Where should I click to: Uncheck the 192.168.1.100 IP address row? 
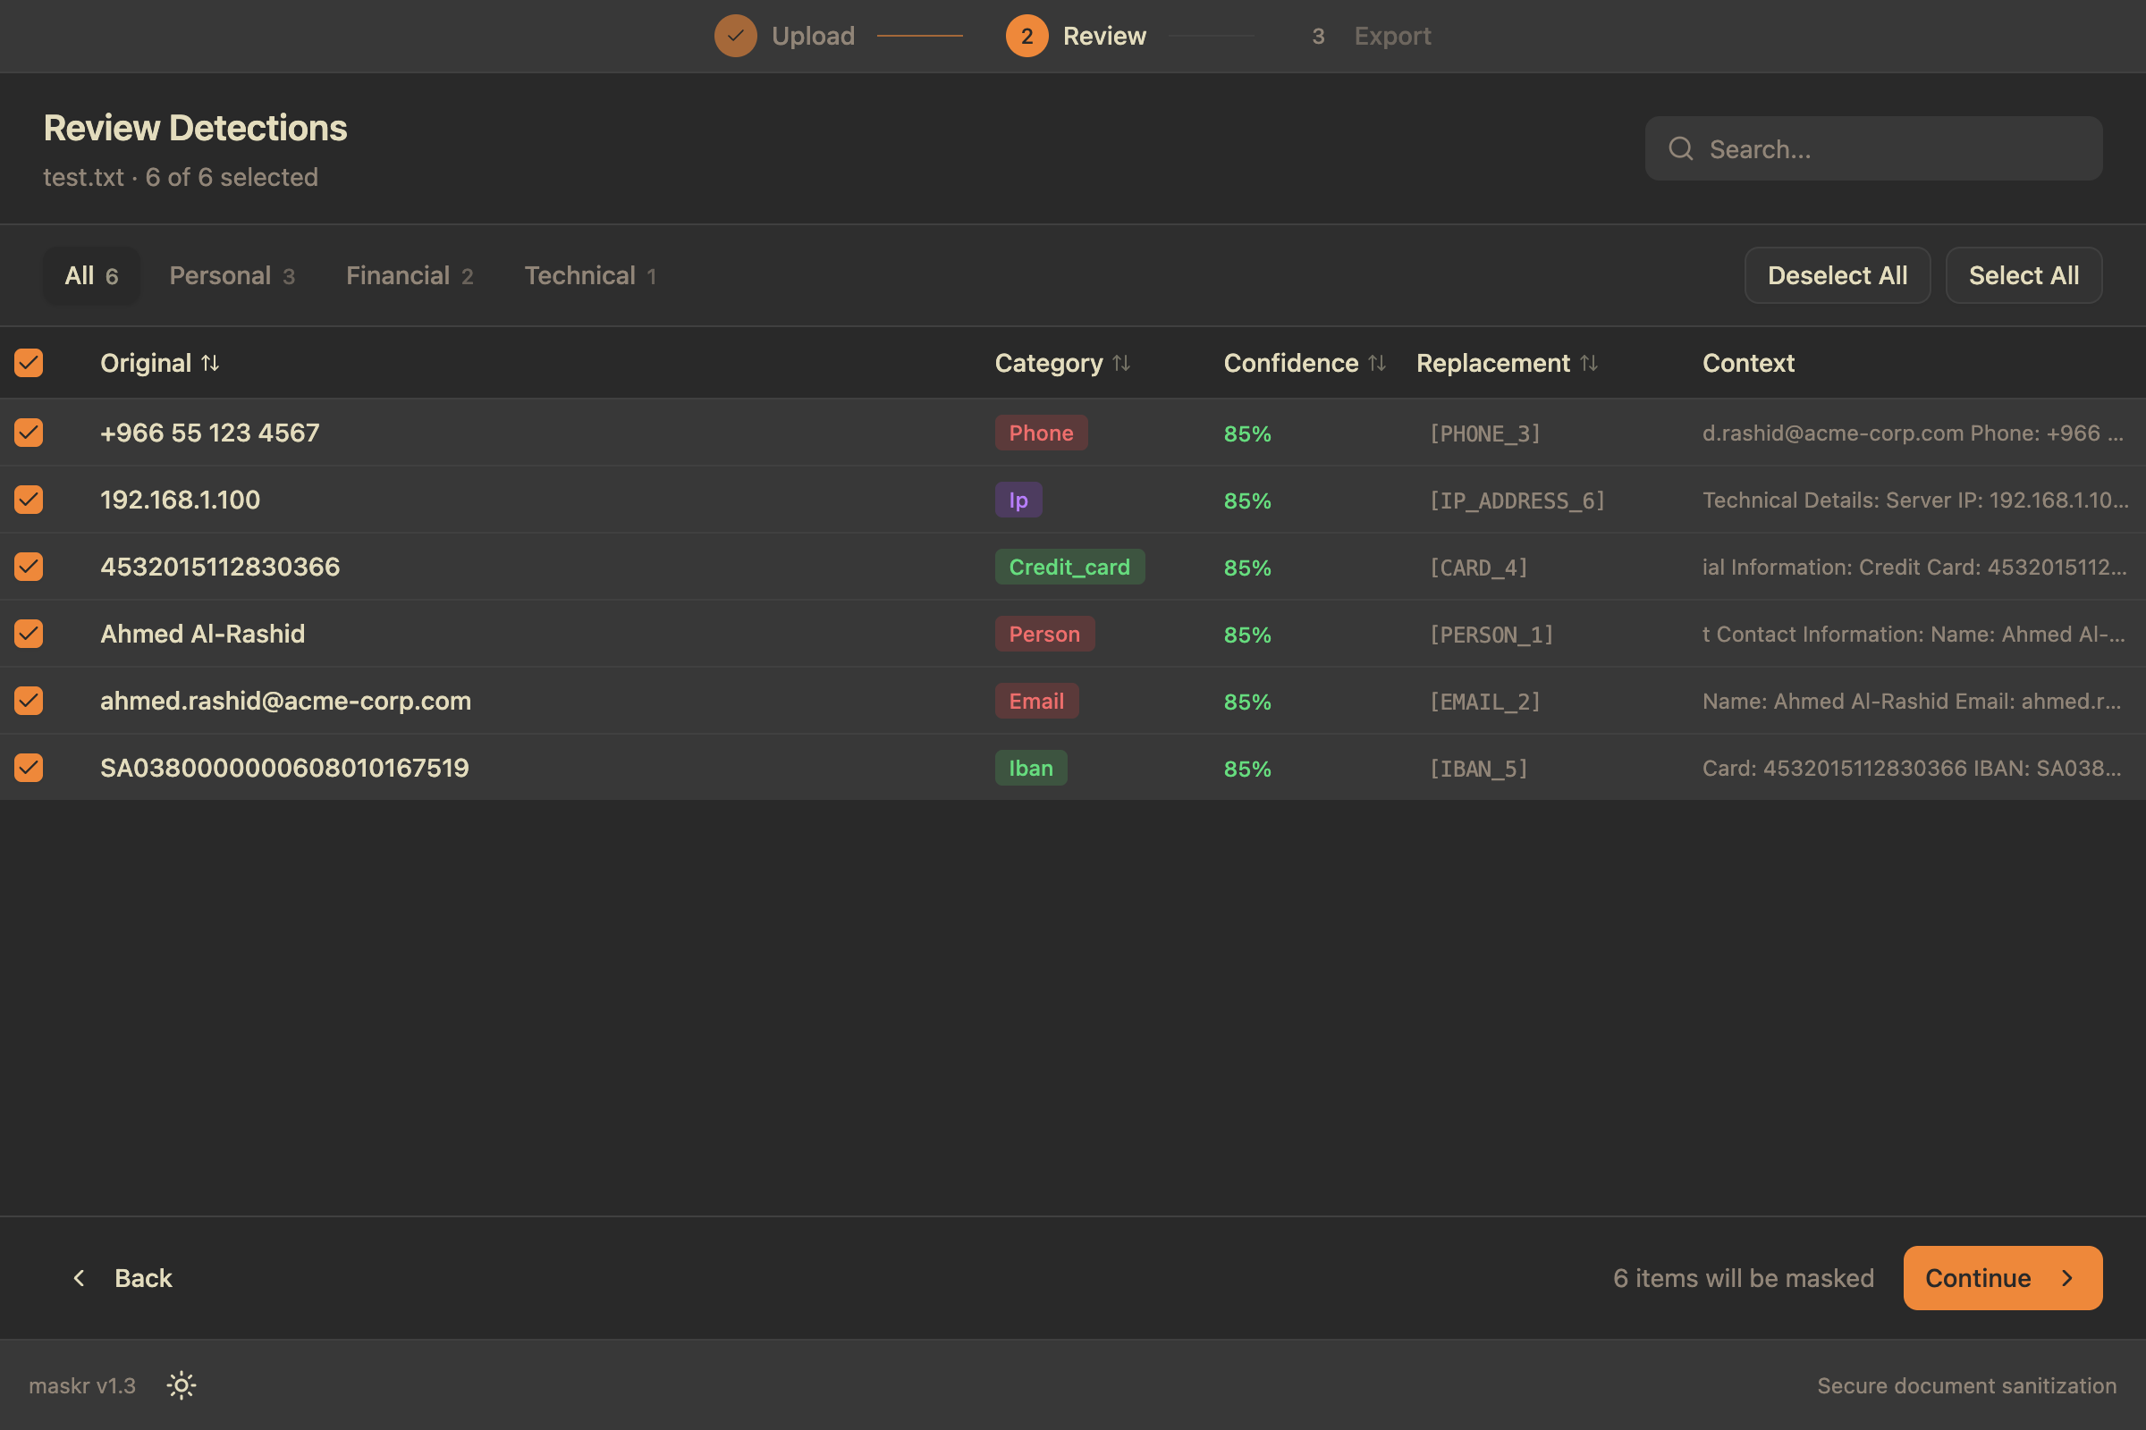[29, 500]
